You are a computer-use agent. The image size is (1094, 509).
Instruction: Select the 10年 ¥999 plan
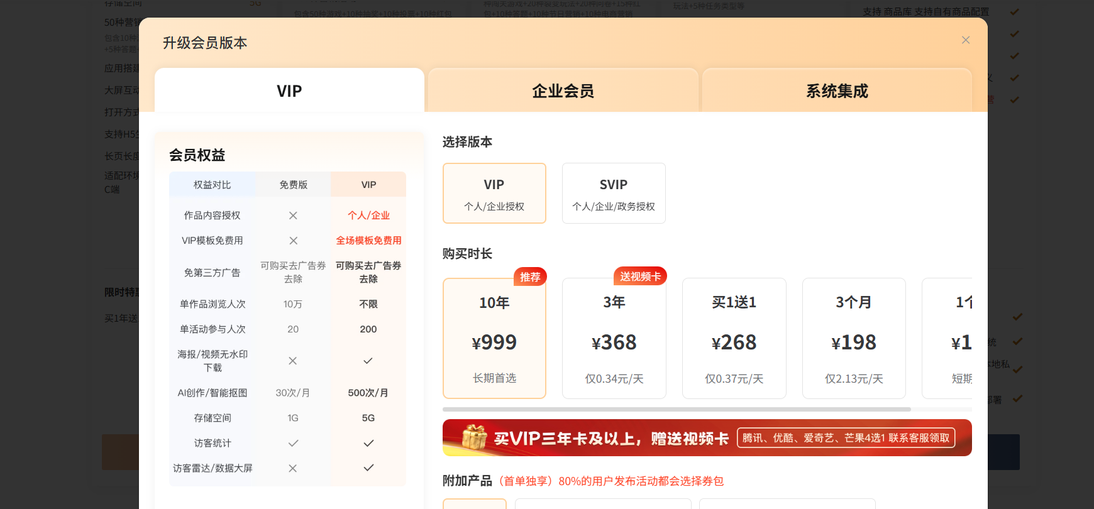click(494, 339)
